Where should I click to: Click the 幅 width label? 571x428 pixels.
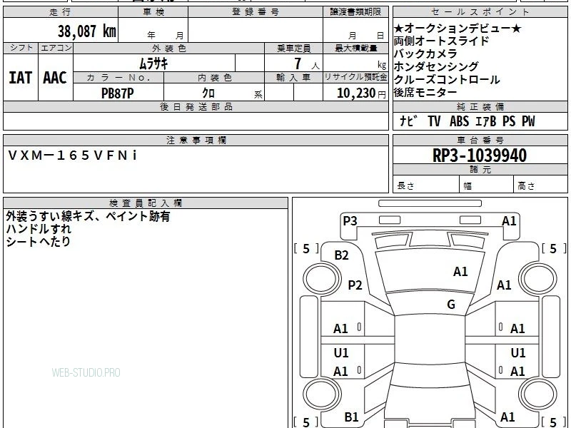pos(468,186)
